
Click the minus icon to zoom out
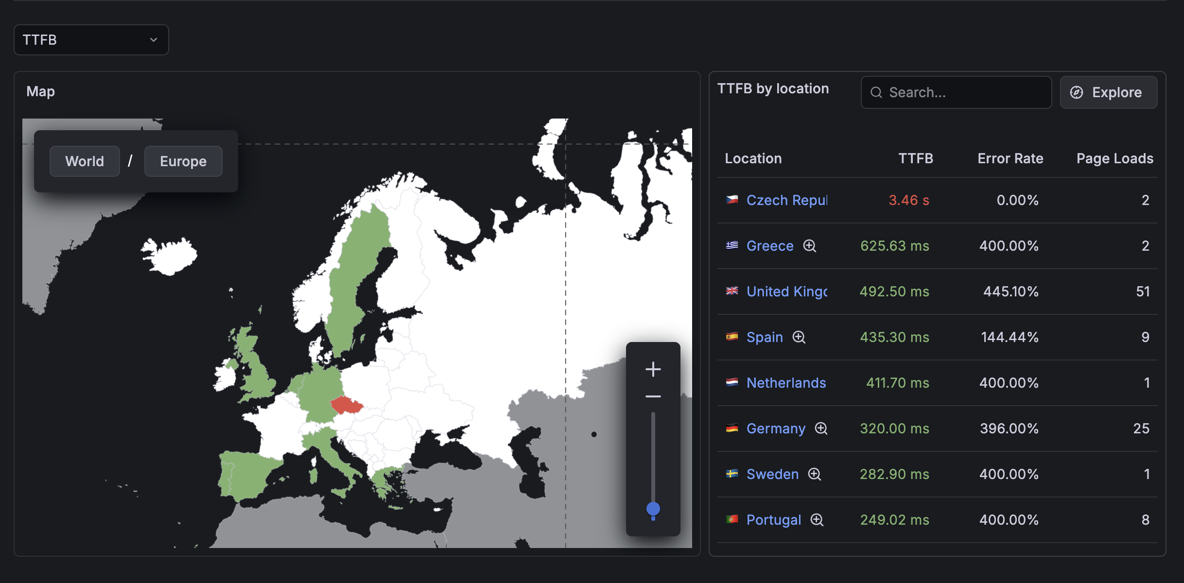coord(653,396)
